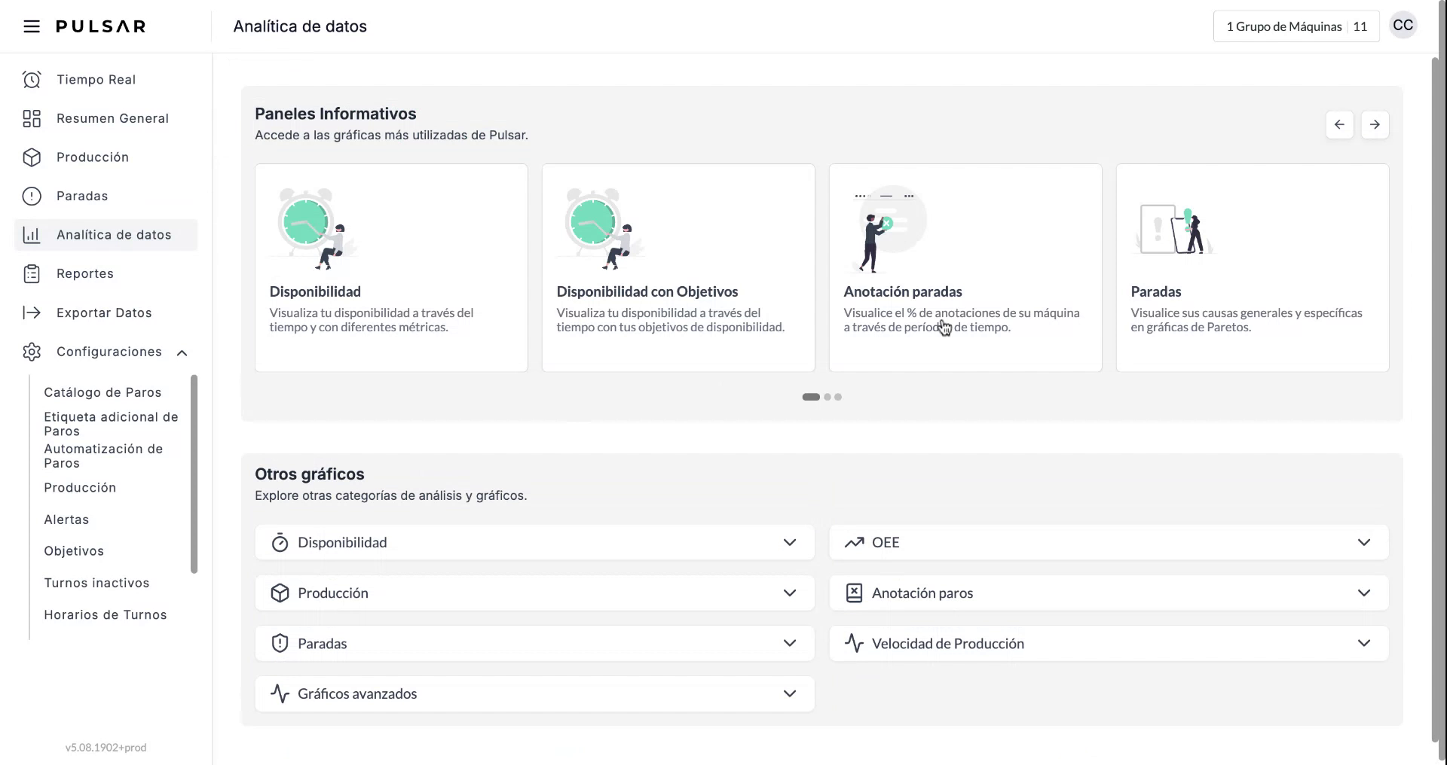Jump to the second carousel page dot
The width and height of the screenshot is (1447, 765).
[x=828, y=397]
